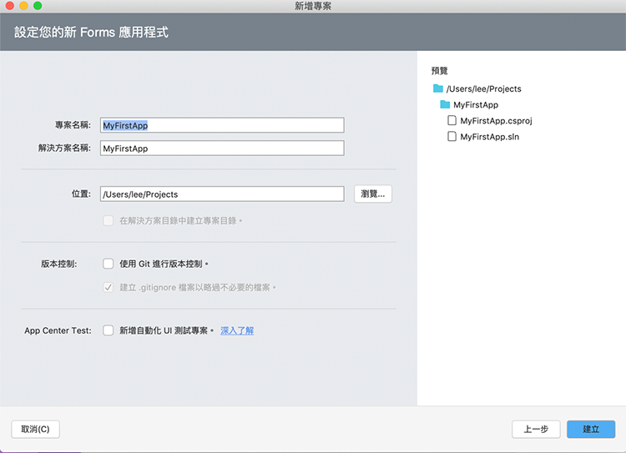Click the 解決方案名稱 input field
Viewport: 626px width, 453px height.
(x=222, y=148)
